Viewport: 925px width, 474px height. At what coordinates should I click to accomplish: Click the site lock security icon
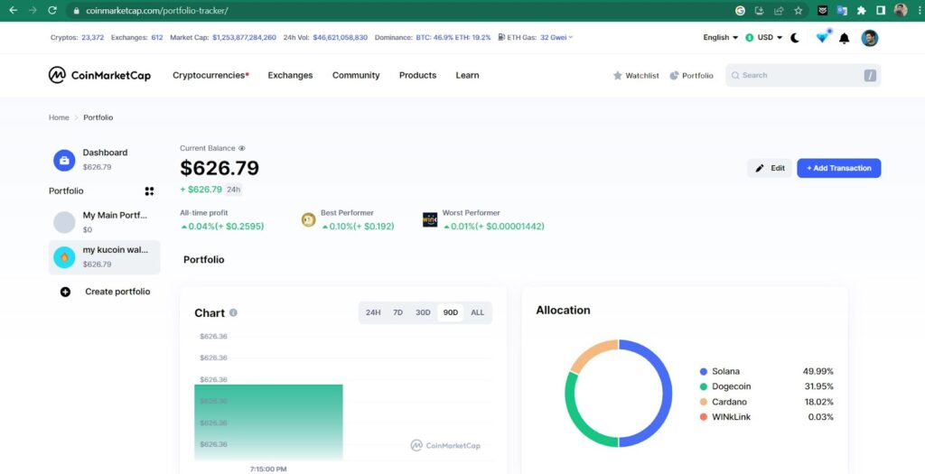pos(76,11)
